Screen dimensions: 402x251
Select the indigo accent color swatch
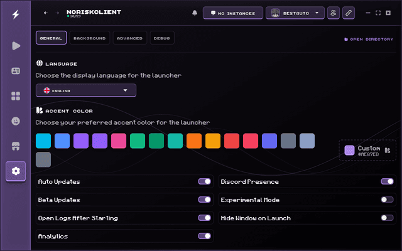[x=269, y=141]
